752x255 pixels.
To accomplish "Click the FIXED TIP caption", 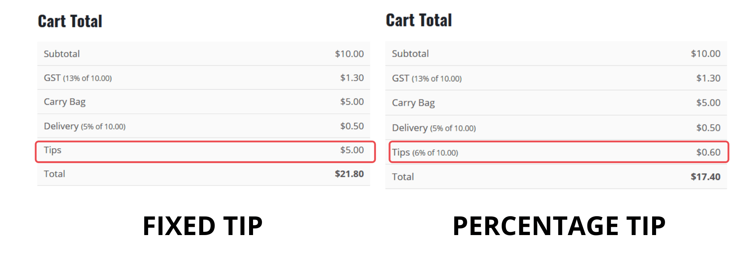I will (202, 226).
